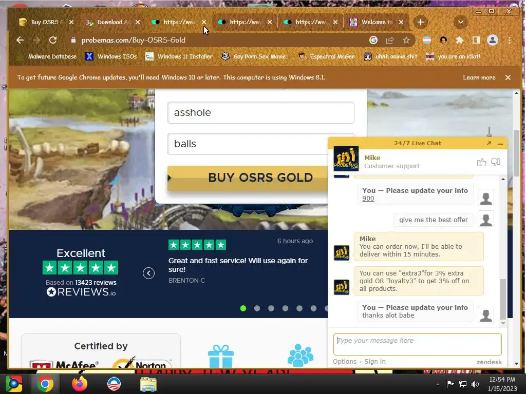Click the address bar URL

pyautogui.click(x=134, y=40)
